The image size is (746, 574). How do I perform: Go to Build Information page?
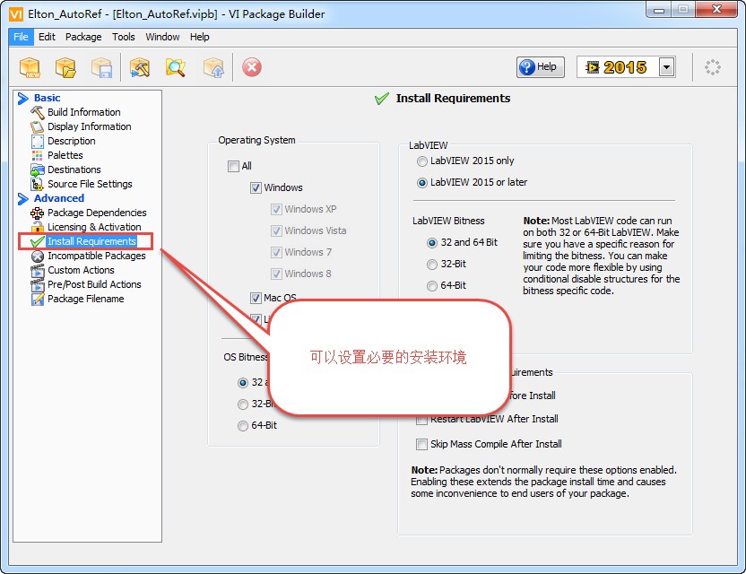pyautogui.click(x=84, y=112)
